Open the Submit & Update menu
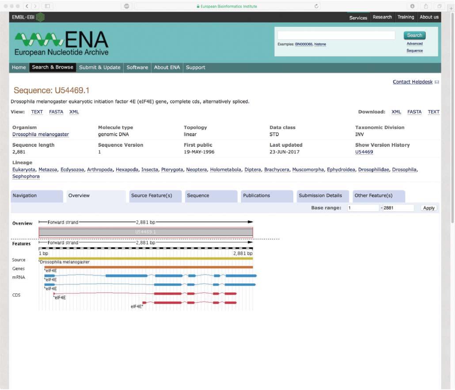Image resolution: width=455 pixels, height=390 pixels. click(99, 67)
